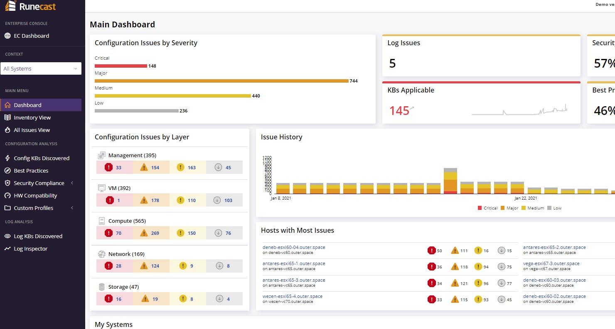Click the Best Practices compass icon
Viewport: 615px width, 329px height.
[x=7, y=171]
